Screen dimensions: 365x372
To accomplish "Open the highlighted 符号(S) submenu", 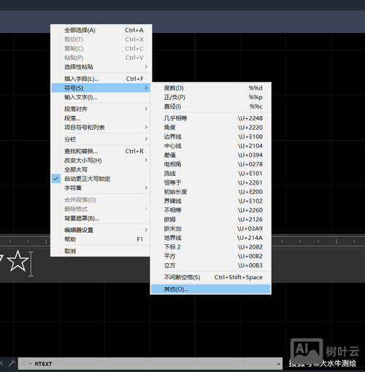I will 101,88.
